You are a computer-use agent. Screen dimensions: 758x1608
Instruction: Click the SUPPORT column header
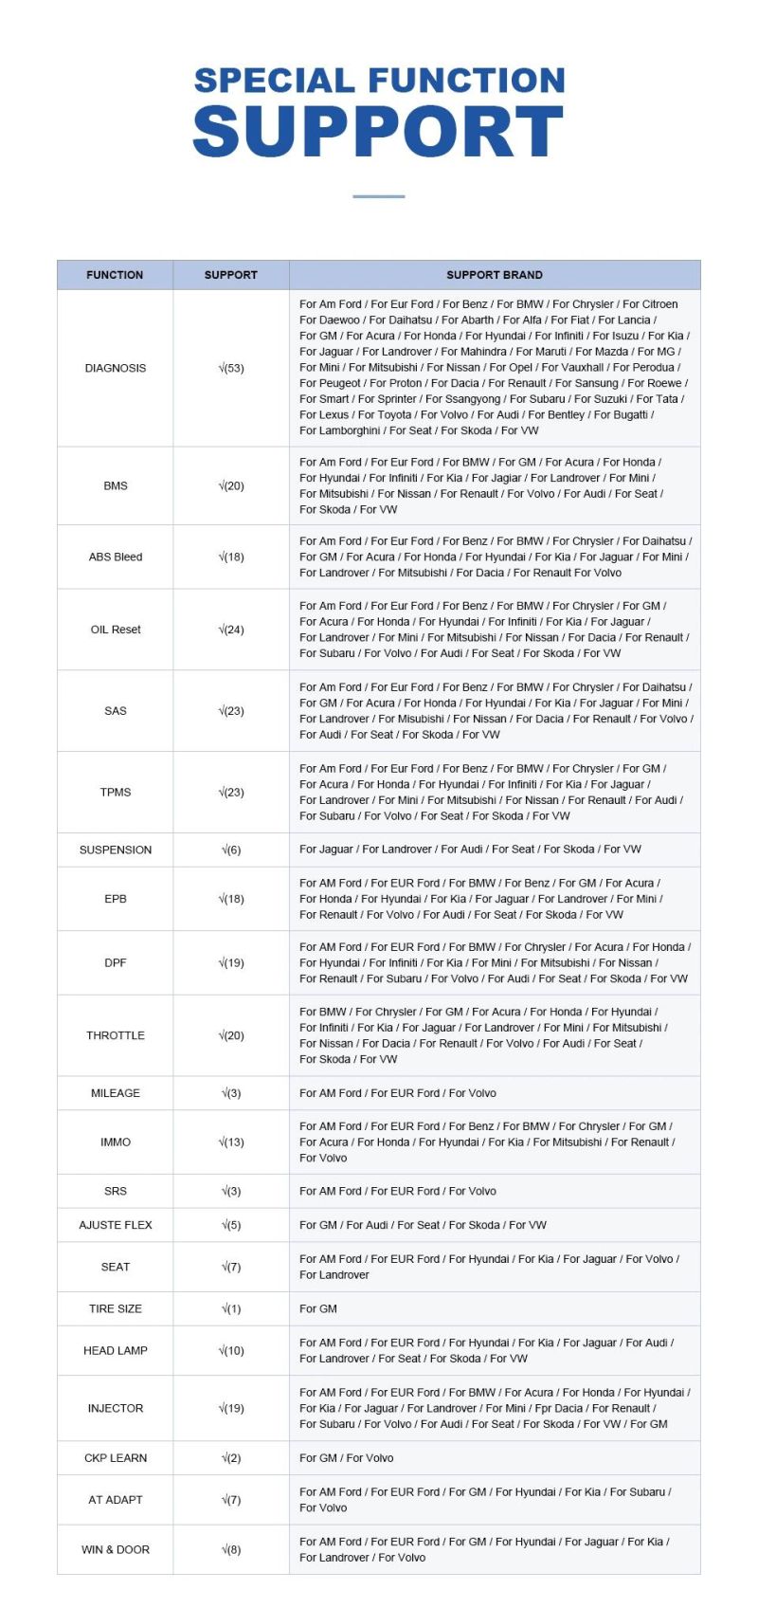(231, 275)
